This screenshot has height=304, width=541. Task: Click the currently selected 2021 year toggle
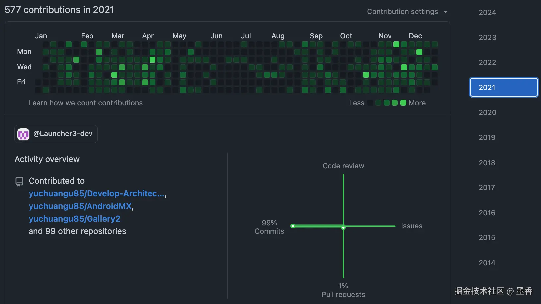[503, 87]
